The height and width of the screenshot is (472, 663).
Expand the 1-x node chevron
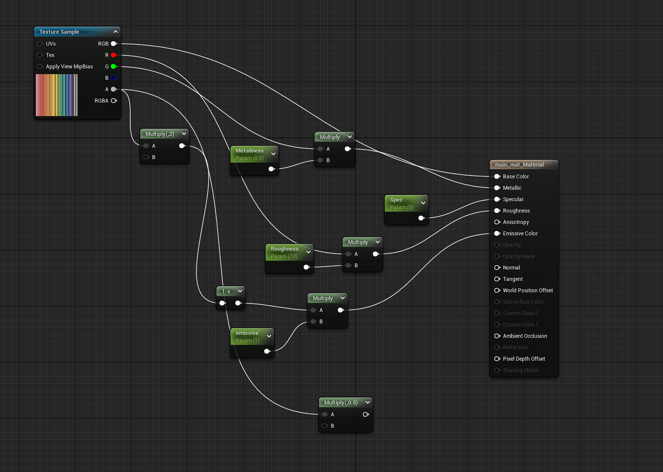pyautogui.click(x=240, y=291)
